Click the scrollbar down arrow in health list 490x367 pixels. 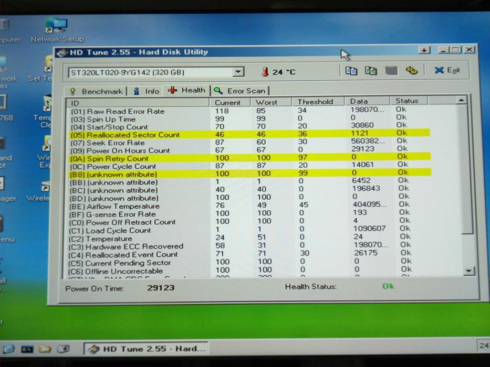pyautogui.click(x=469, y=271)
